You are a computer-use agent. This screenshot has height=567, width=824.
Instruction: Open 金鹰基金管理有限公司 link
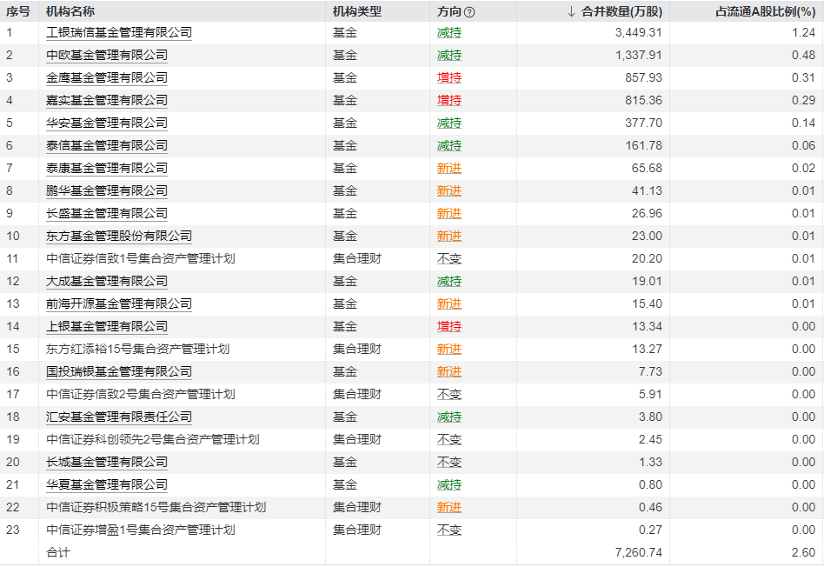pos(107,78)
